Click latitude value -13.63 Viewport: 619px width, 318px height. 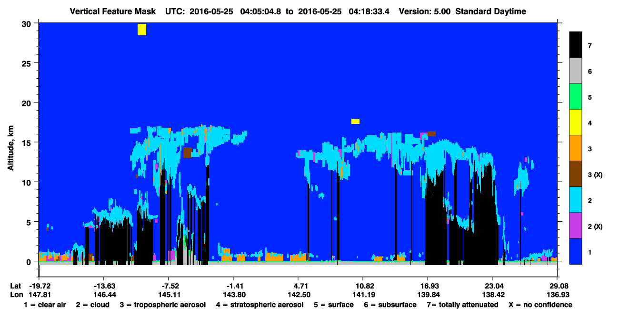click(104, 286)
